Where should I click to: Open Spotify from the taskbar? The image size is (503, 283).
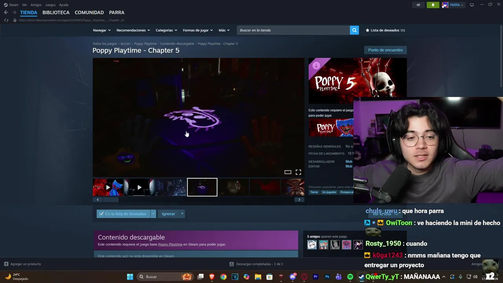(350, 277)
